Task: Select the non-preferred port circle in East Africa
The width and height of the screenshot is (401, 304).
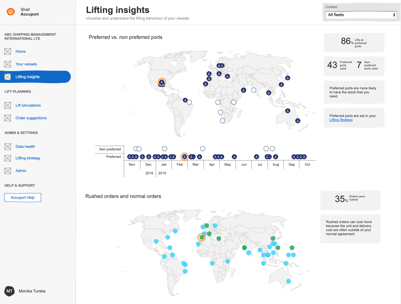Action: (x=234, y=102)
